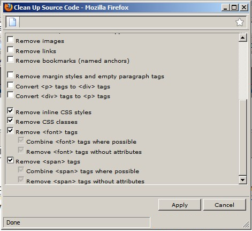The image size is (252, 231).
Task: Click the scrollbar down arrow
Action: click(242, 180)
